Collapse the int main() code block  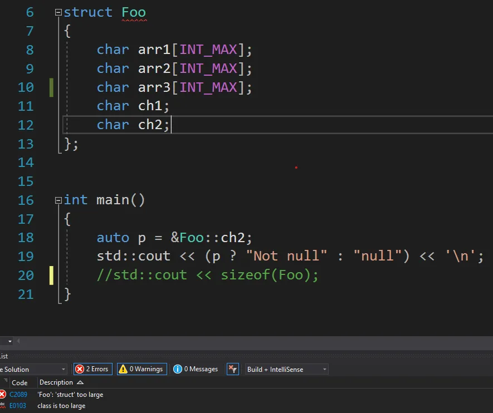58,200
